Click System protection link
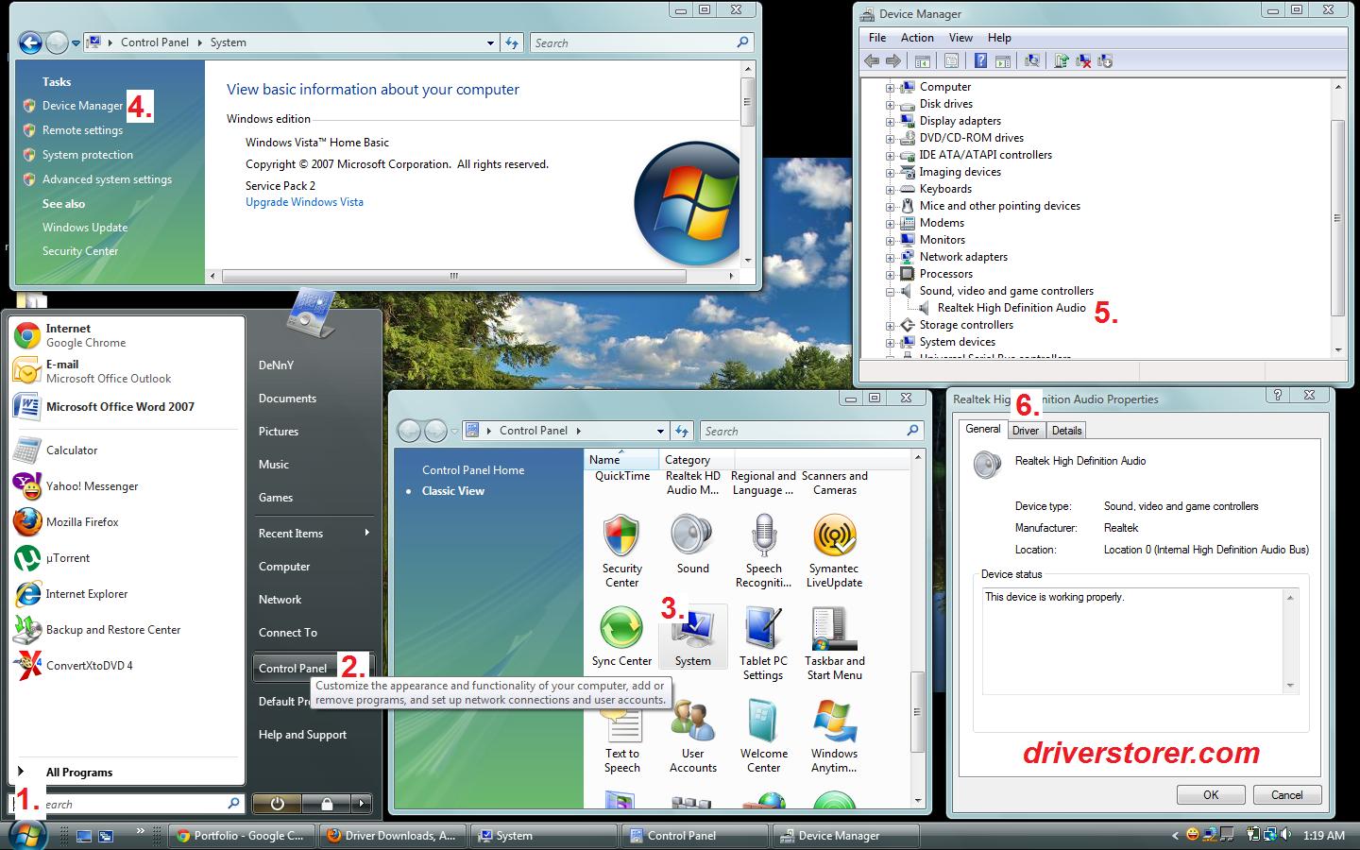This screenshot has height=850, width=1360. [87, 155]
